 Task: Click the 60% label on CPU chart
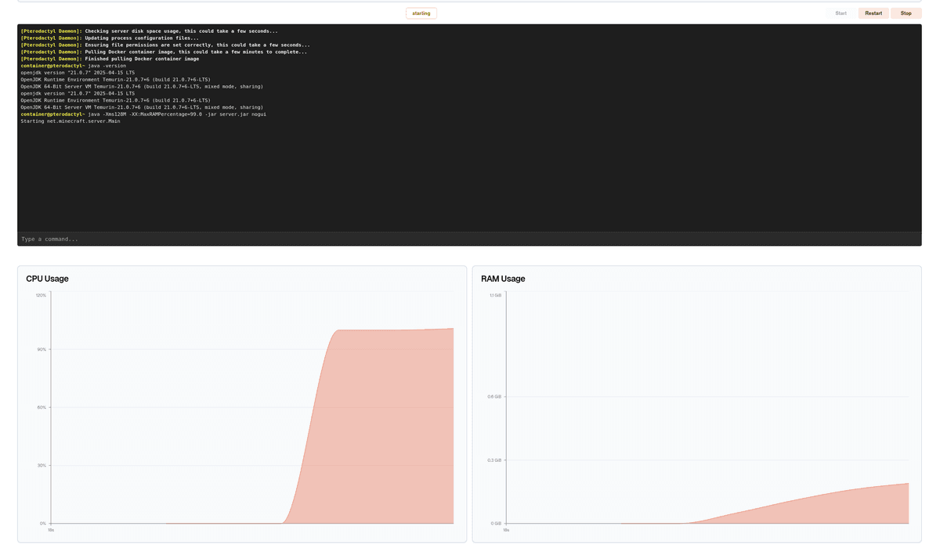pyautogui.click(x=42, y=407)
